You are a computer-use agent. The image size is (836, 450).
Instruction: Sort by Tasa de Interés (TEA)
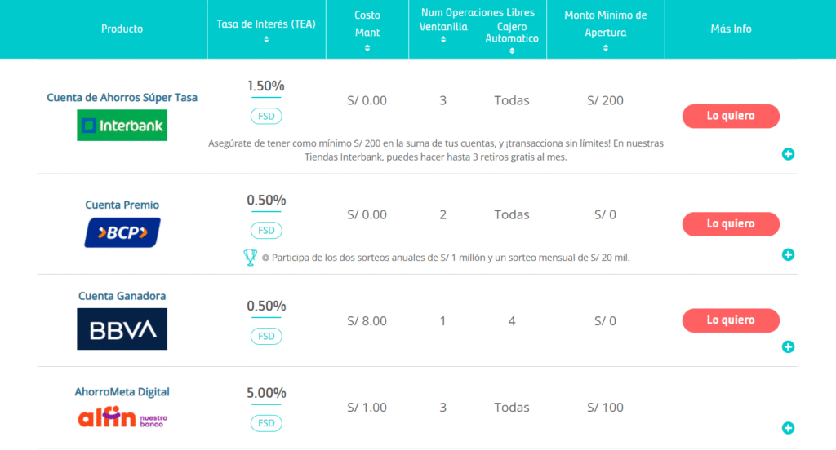coord(266,39)
